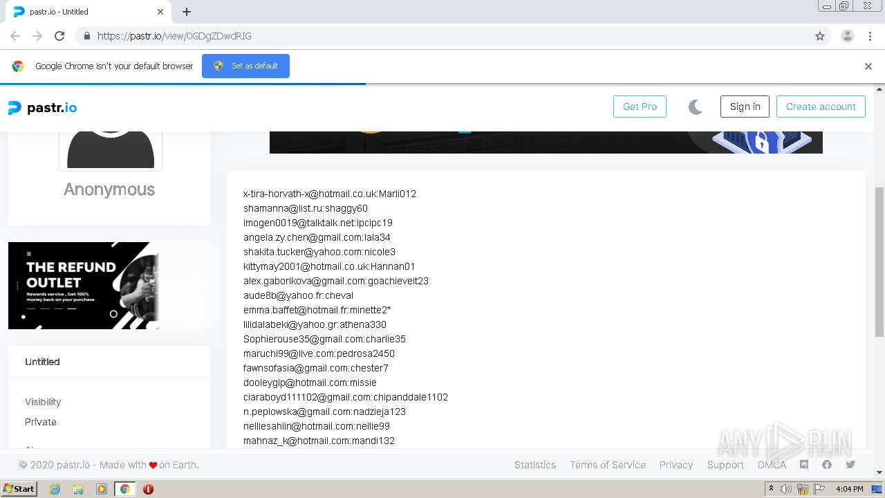Show hidden system tray icons

click(x=771, y=488)
